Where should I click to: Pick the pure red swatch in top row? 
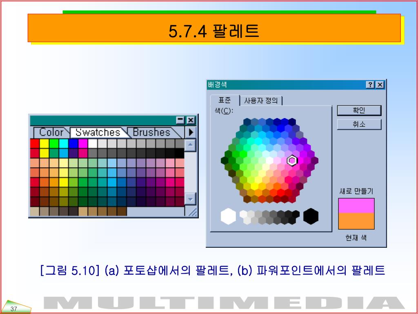pos(35,144)
